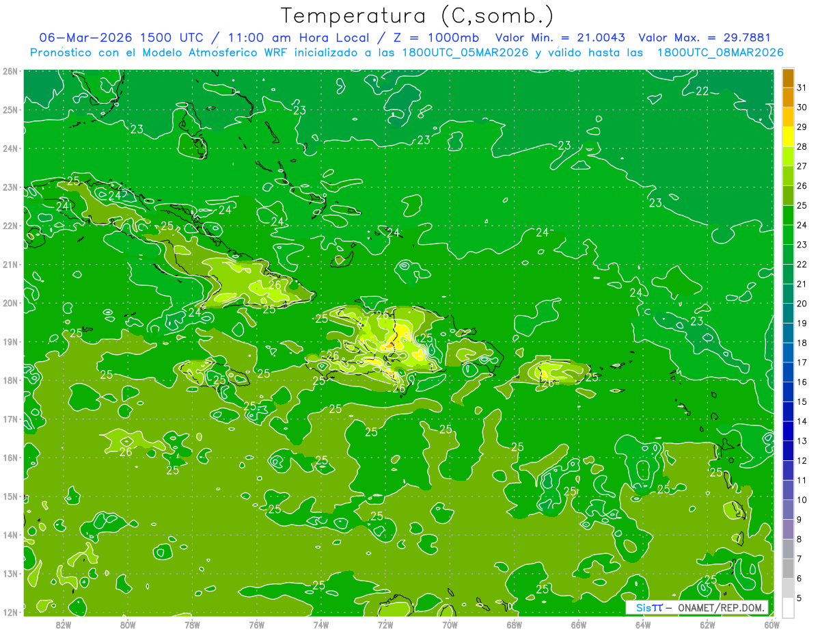Click the 15N latitude axis label
820x634 pixels.
click(x=10, y=496)
